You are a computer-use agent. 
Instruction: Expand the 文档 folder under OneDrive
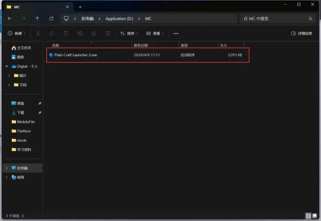[9, 85]
